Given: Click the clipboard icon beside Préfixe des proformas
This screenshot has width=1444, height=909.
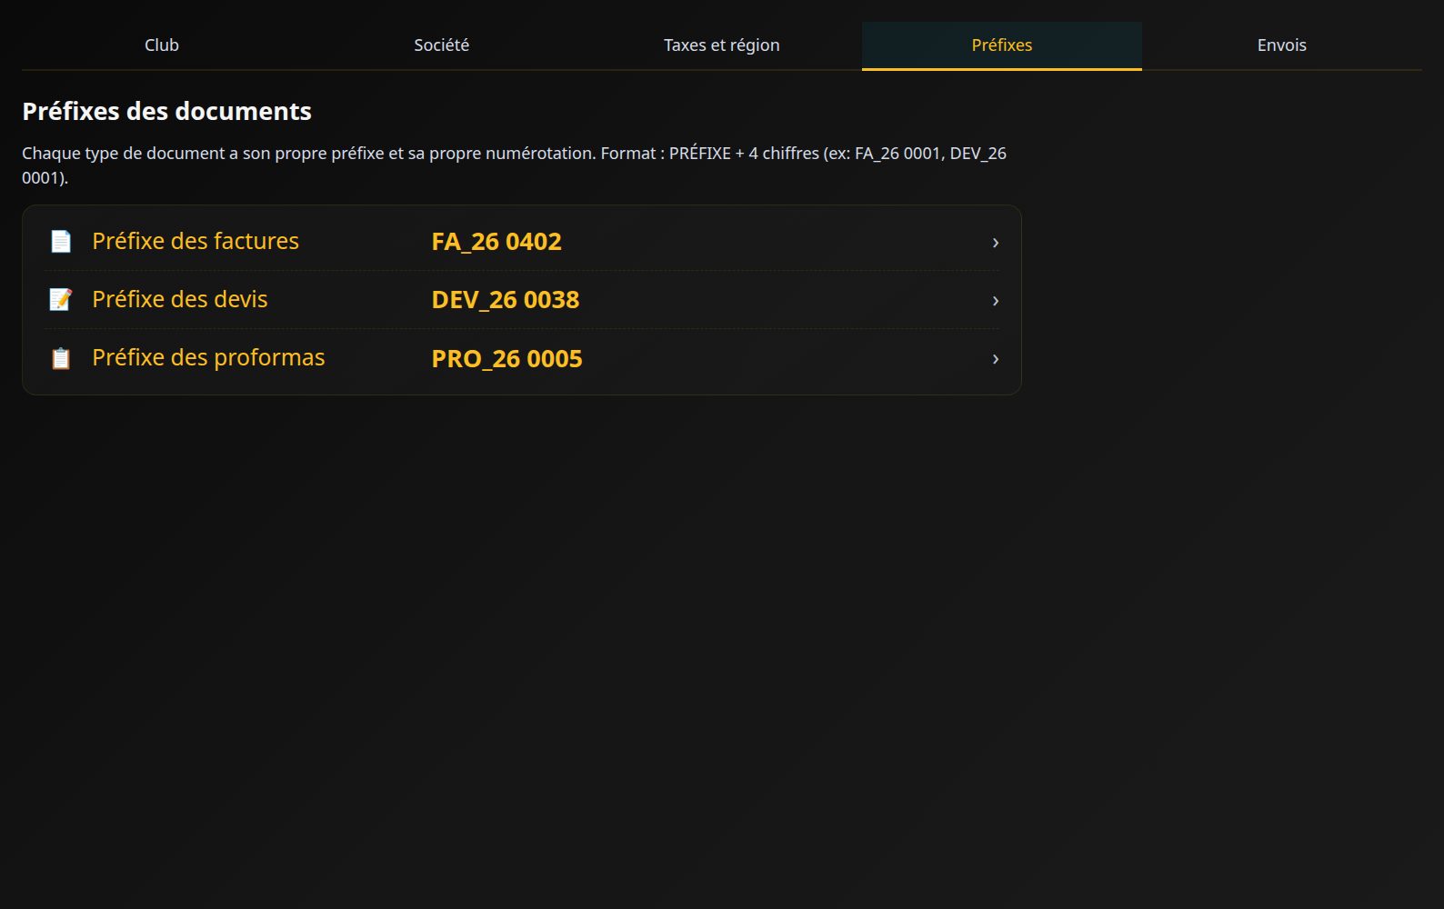Looking at the screenshot, I should [x=61, y=358].
